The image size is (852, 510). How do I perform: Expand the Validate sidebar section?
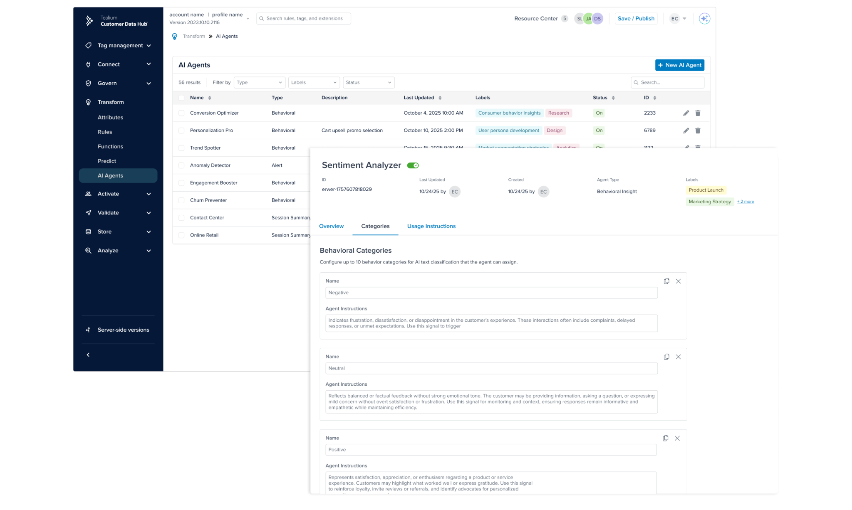(118, 213)
